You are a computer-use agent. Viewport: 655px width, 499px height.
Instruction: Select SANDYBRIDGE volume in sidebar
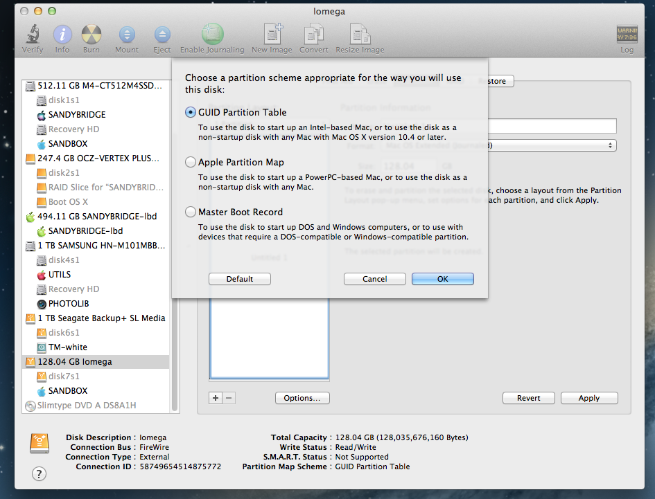click(96, 115)
